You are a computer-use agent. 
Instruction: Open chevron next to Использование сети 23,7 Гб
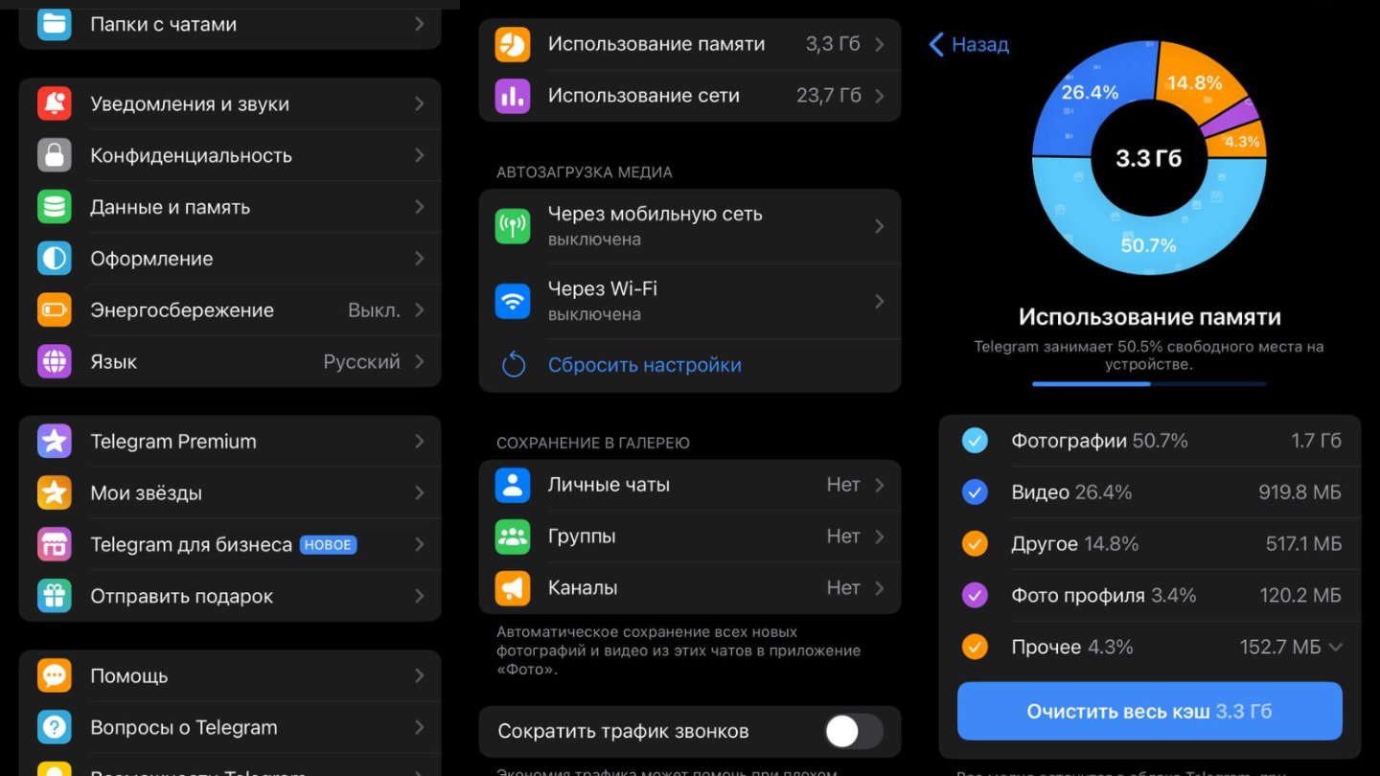pos(880,96)
